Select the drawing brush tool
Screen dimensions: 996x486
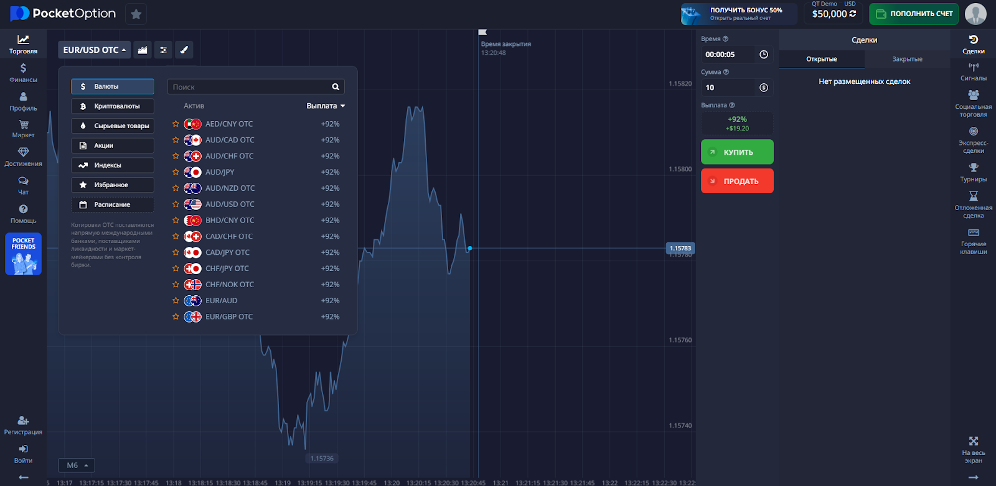point(184,50)
